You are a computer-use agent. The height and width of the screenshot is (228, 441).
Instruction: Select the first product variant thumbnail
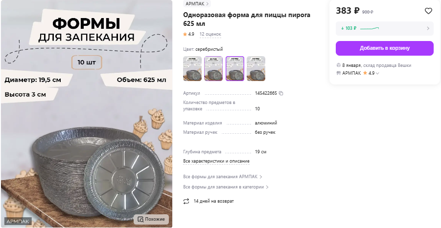[192, 68]
